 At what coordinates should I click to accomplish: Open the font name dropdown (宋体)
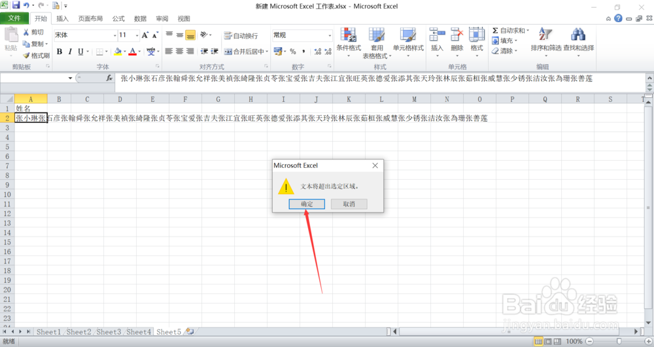[x=114, y=35]
